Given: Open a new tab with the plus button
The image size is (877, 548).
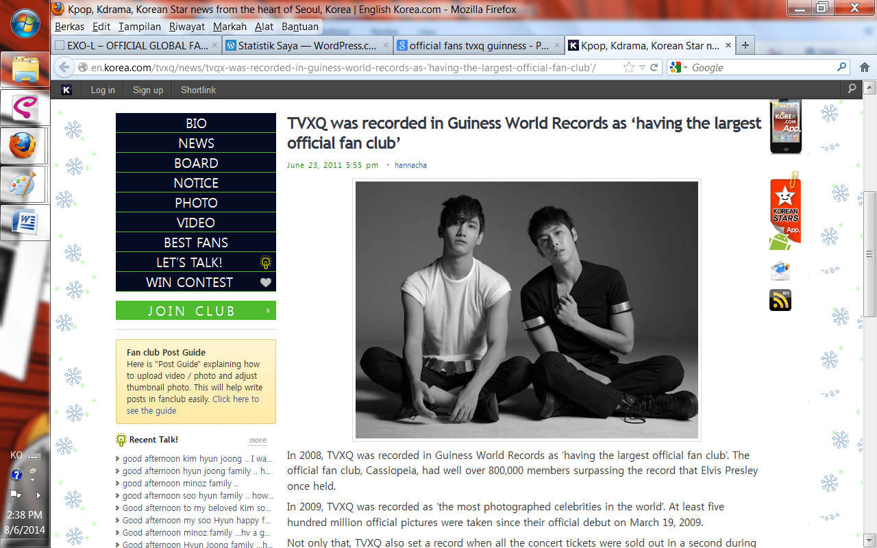Looking at the screenshot, I should point(745,45).
